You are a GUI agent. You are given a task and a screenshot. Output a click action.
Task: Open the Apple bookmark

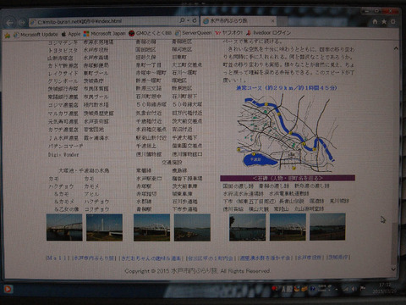(x=71, y=34)
